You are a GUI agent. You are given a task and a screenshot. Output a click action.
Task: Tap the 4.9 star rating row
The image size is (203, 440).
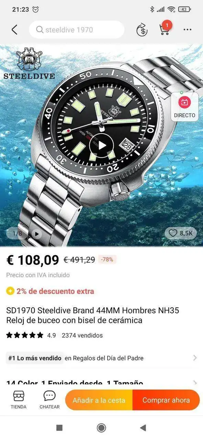(54, 335)
